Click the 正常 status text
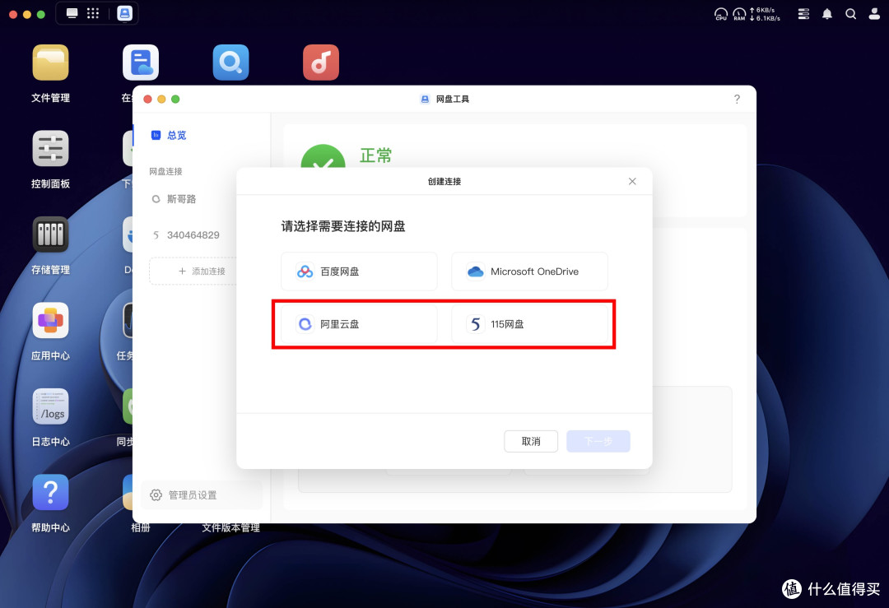The height and width of the screenshot is (608, 889). pos(375,155)
